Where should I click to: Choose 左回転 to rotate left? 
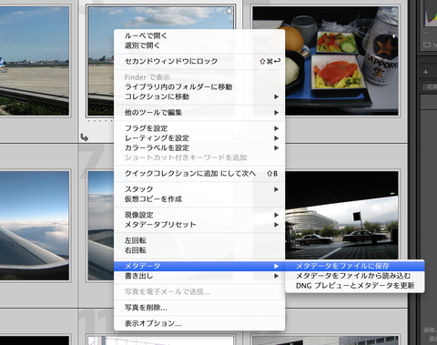tap(199, 240)
